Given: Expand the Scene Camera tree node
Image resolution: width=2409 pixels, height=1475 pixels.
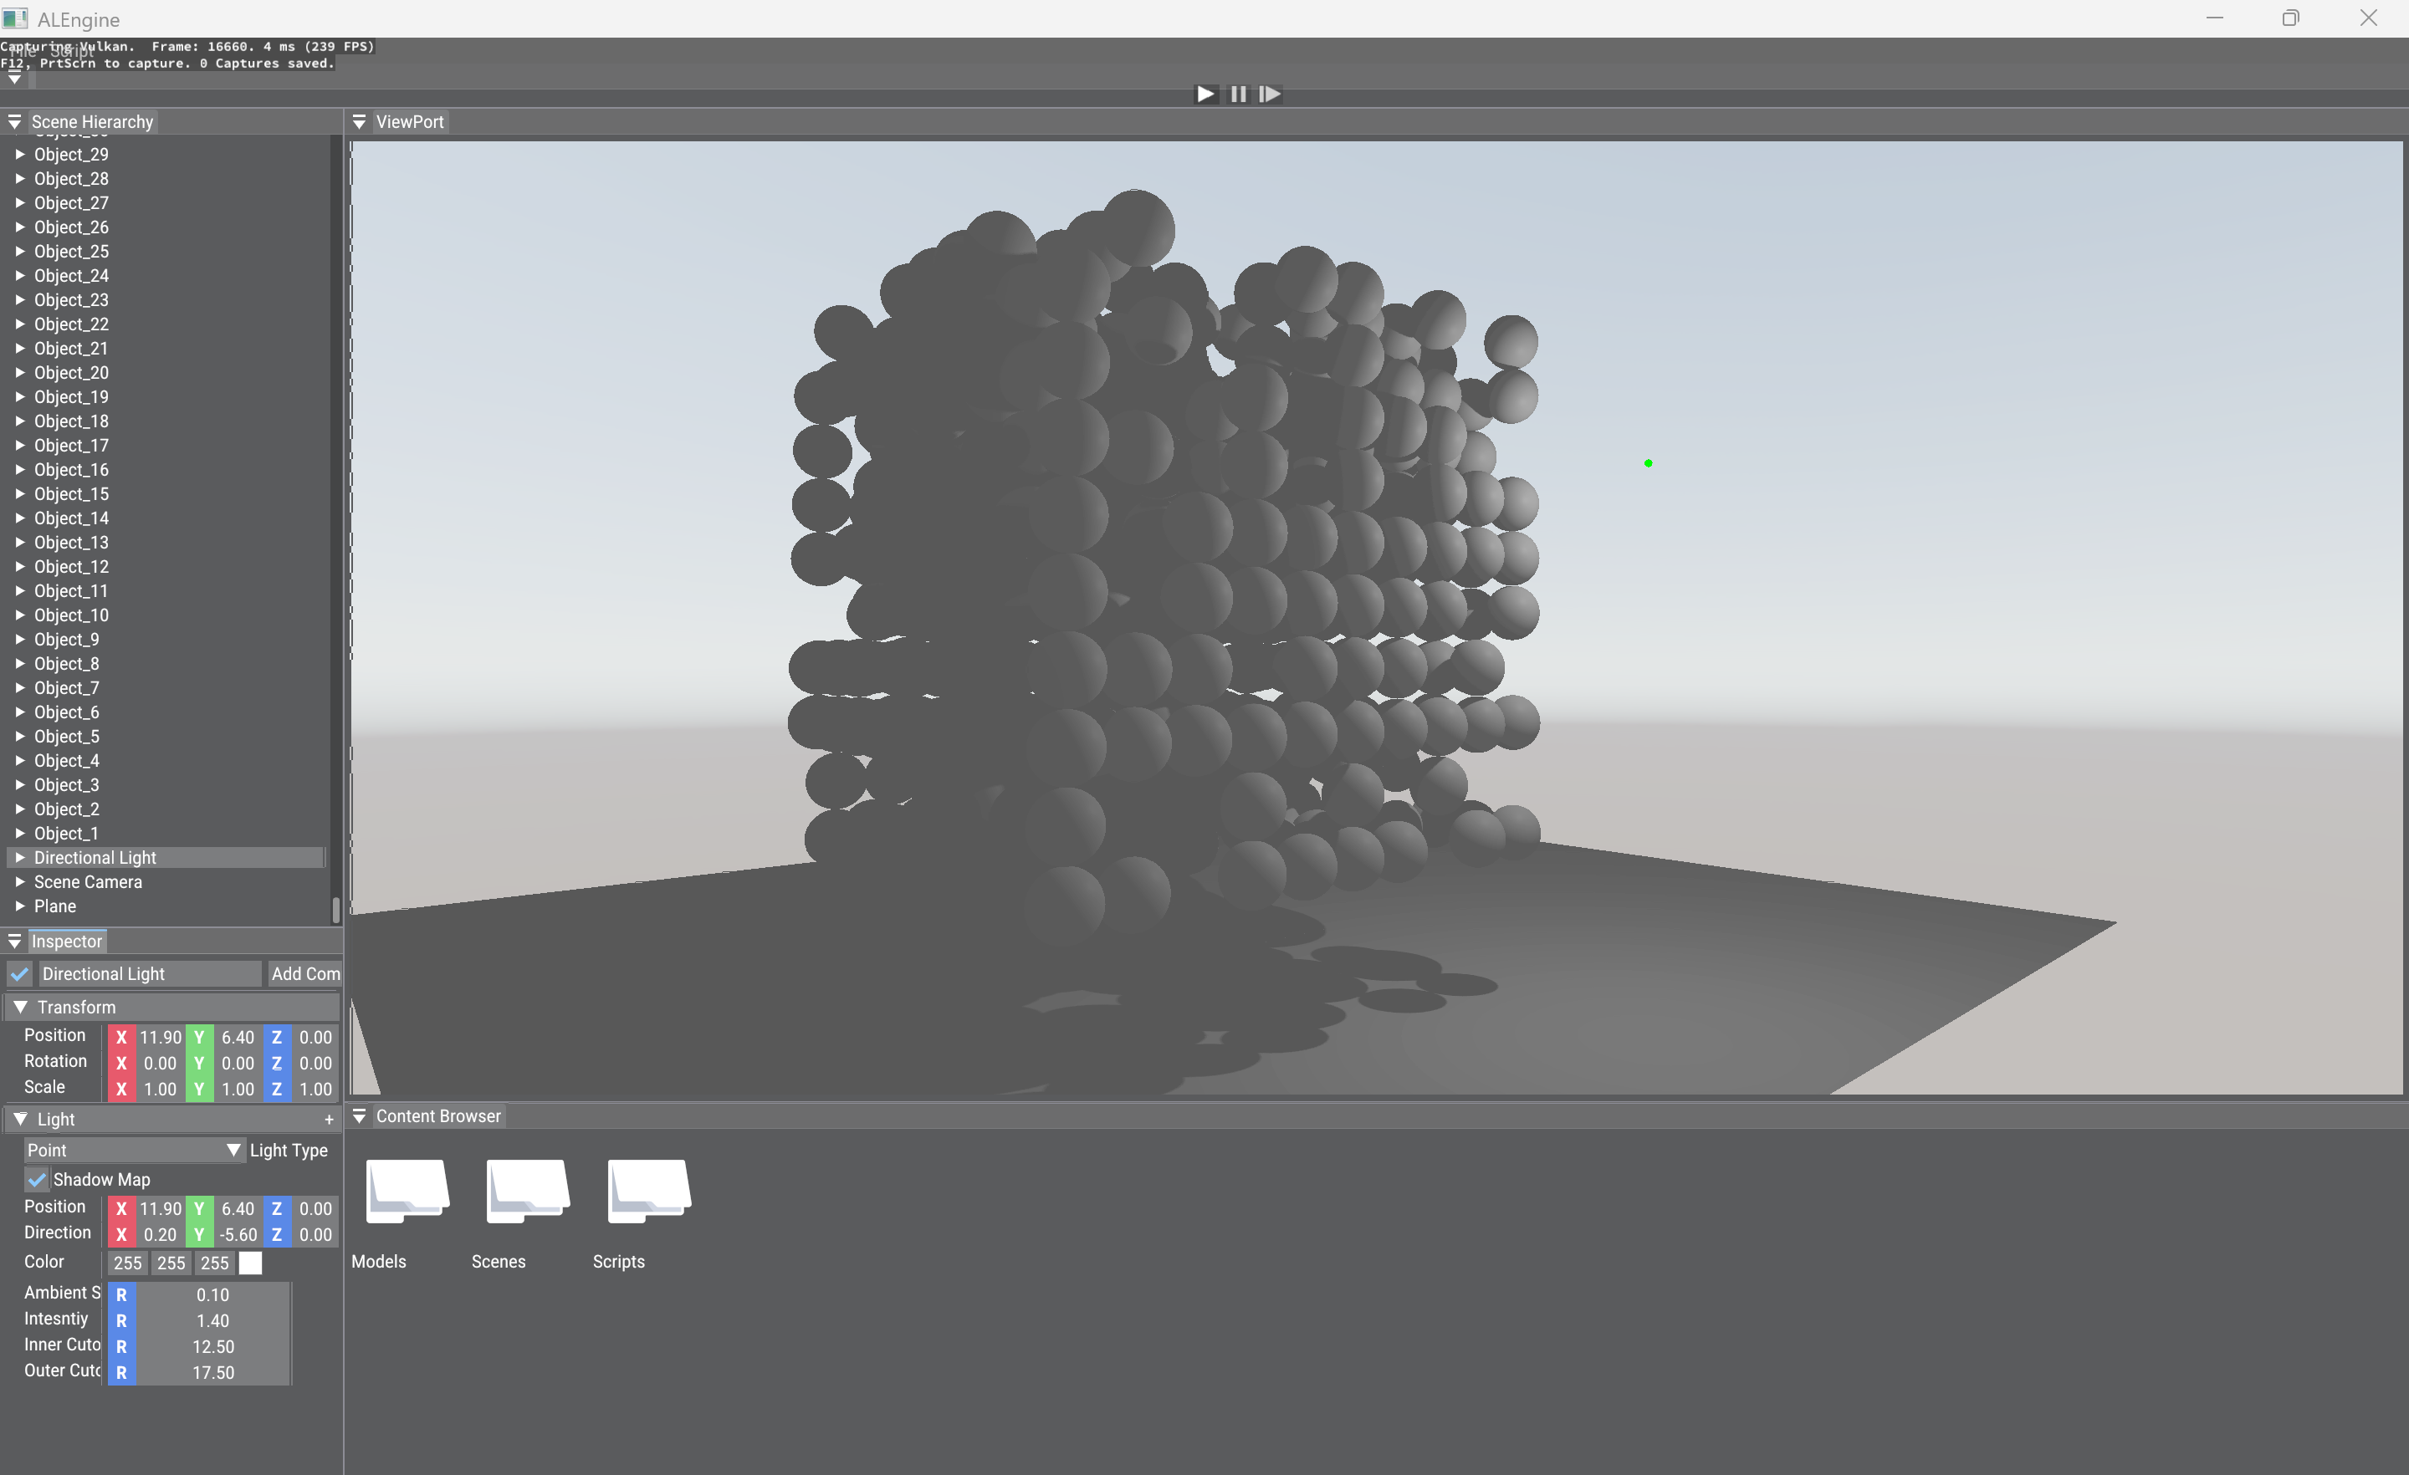Looking at the screenshot, I should pyautogui.click(x=19, y=881).
